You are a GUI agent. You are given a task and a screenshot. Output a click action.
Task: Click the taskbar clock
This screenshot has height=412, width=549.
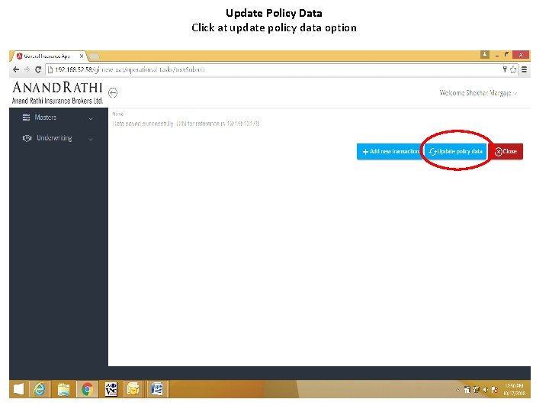click(515, 389)
